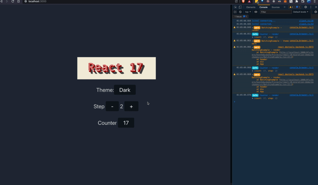Activate the DevTools inspect element picker
Image resolution: width=318 pixels, height=185 pixels.
click(x=235, y=7)
